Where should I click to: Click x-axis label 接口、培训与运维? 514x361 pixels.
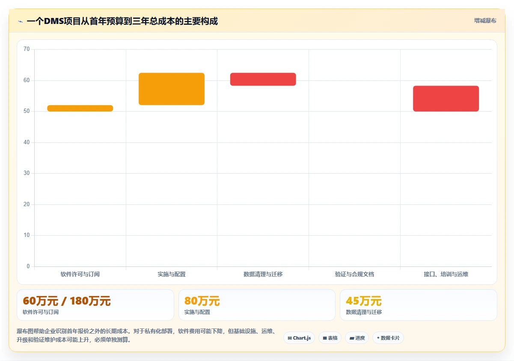pos(446,274)
